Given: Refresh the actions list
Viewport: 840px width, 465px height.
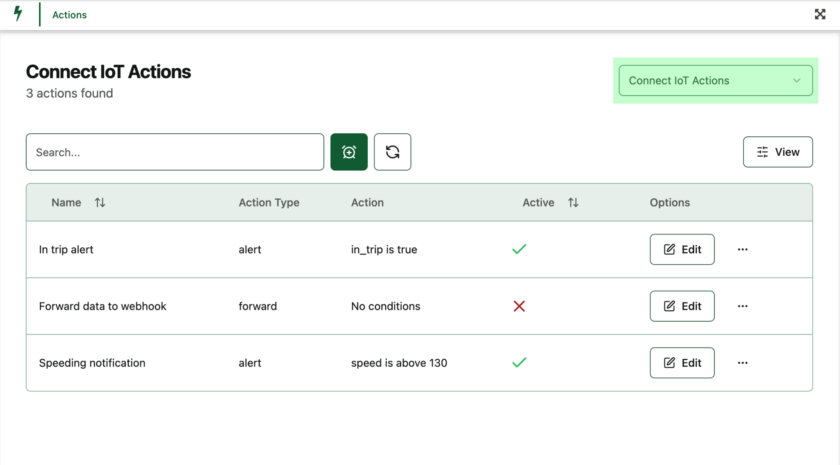Looking at the screenshot, I should (x=393, y=152).
